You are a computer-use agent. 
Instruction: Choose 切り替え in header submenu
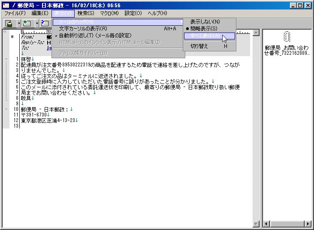pyautogui.click(x=209, y=46)
